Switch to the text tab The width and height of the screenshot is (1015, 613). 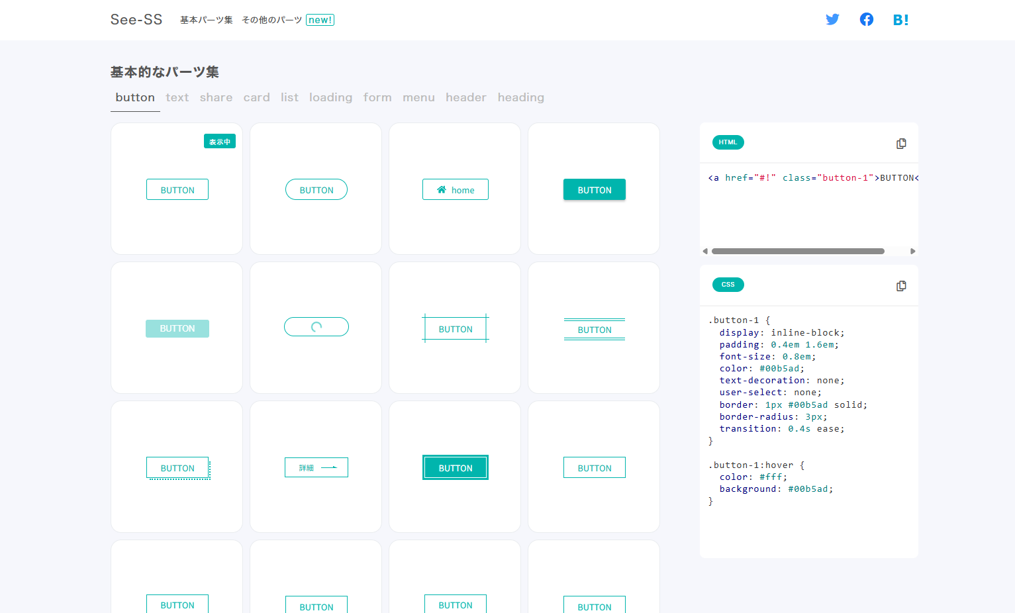(177, 97)
